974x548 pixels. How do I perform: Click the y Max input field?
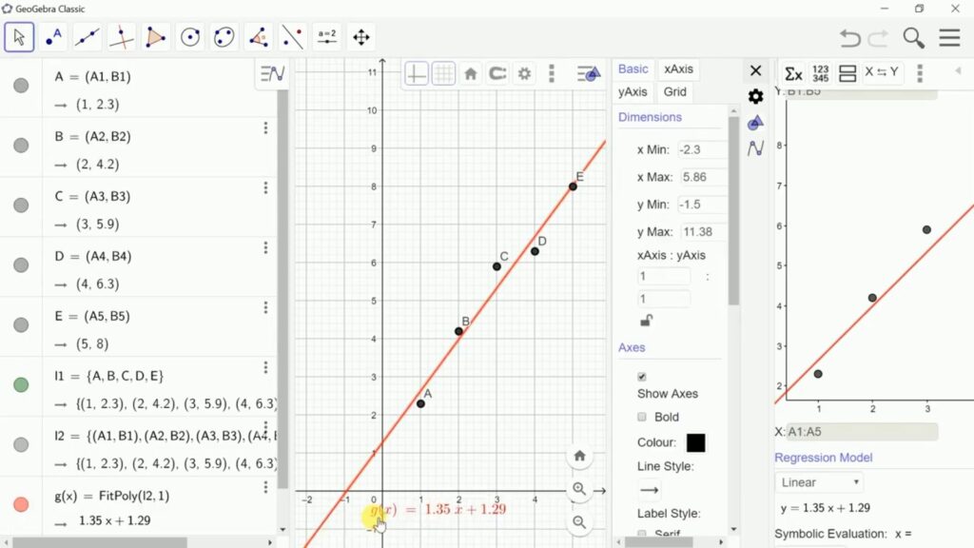pos(702,232)
